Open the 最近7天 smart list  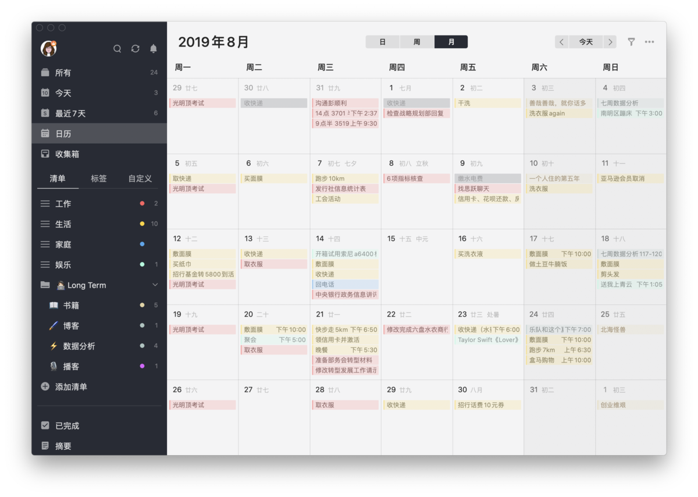(99, 113)
